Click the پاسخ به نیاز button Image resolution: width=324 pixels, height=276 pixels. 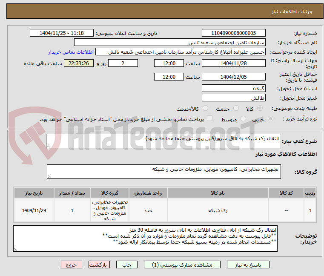coord(248,264)
